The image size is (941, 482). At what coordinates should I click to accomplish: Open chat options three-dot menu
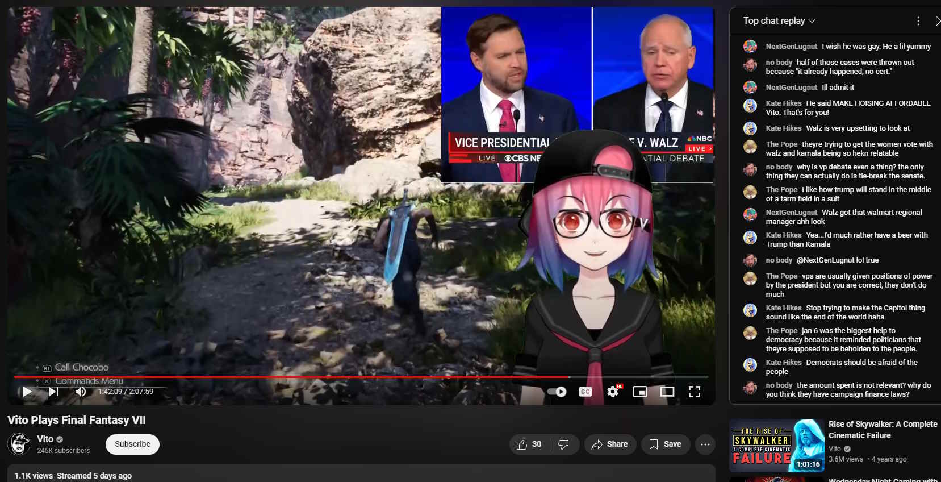[918, 21]
